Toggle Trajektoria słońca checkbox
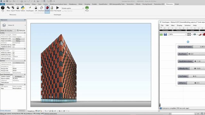The width and height of the screenshot is (205, 115). pos(13,47)
